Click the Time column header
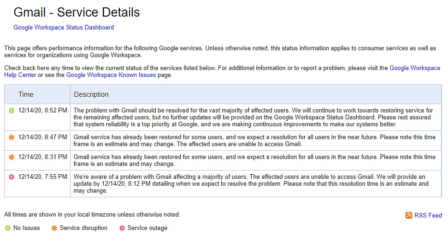448x241 pixels. tap(26, 94)
